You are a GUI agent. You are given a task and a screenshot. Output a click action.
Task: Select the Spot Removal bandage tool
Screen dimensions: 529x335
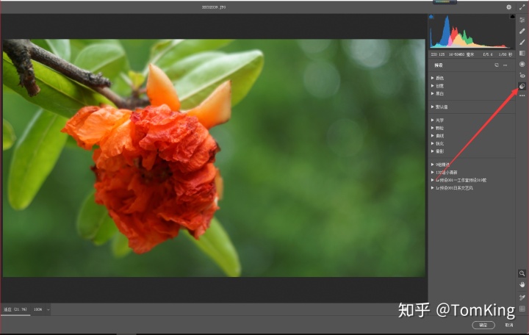pos(522,31)
